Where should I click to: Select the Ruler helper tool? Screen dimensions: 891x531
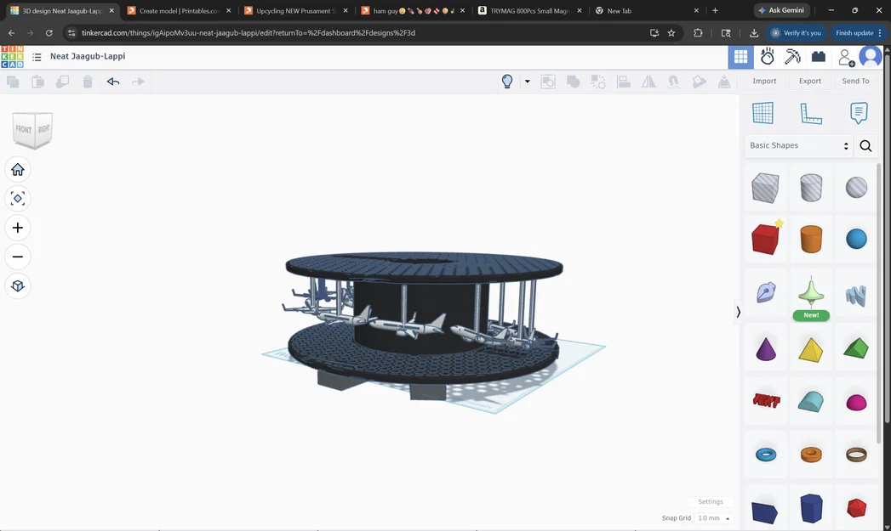[x=811, y=111]
